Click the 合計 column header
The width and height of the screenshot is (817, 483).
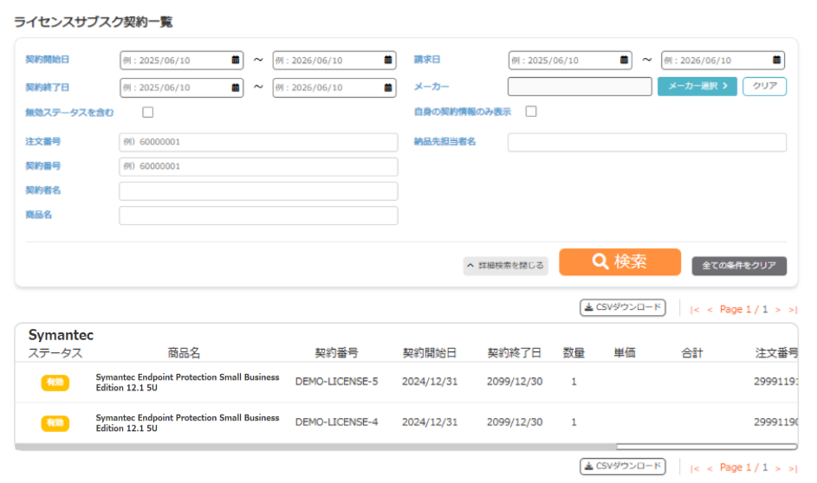[692, 353]
